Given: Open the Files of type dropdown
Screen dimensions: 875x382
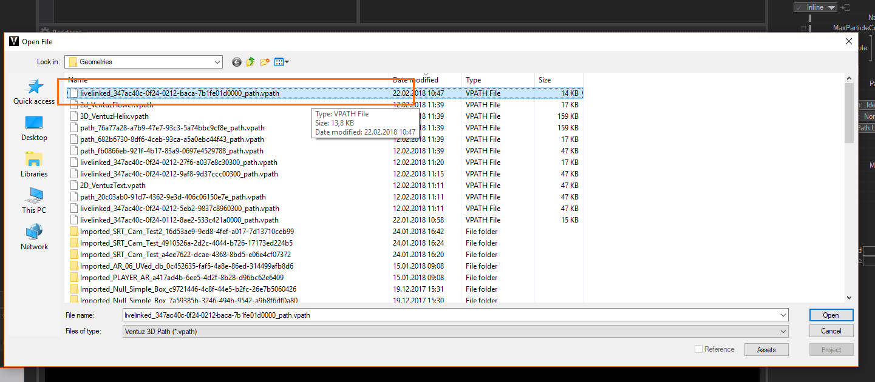Looking at the screenshot, I should click(783, 332).
